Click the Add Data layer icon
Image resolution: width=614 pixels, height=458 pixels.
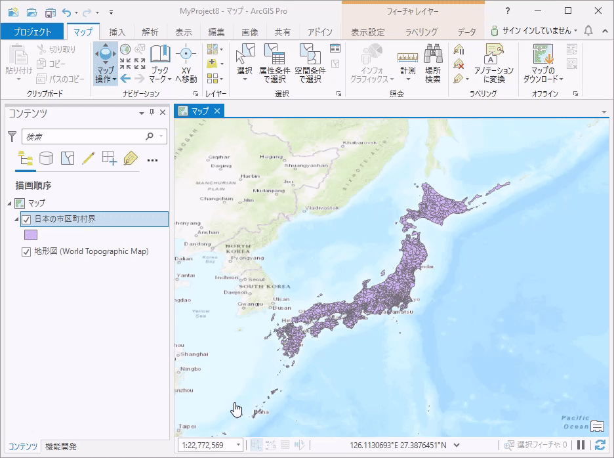pos(213,63)
